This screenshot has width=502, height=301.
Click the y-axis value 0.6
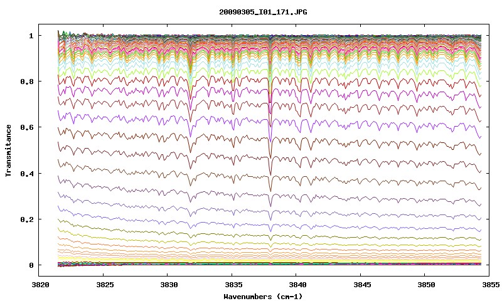tap(27, 127)
